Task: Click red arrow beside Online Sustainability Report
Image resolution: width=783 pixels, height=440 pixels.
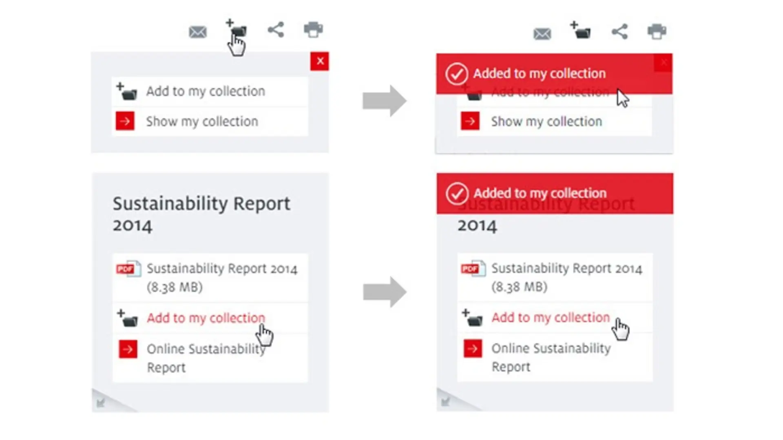Action: click(x=128, y=349)
